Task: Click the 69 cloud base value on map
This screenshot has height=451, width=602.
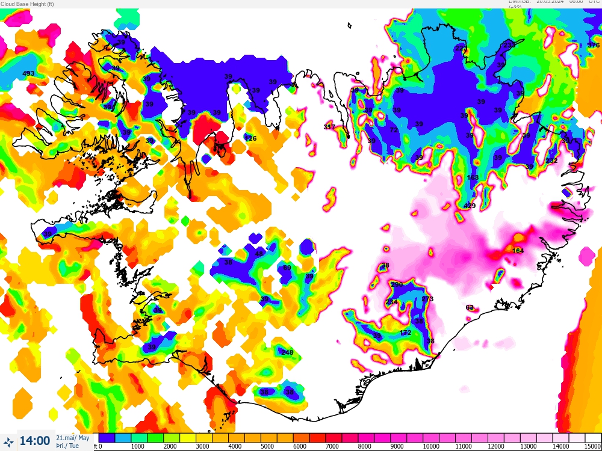Action: coord(287,268)
